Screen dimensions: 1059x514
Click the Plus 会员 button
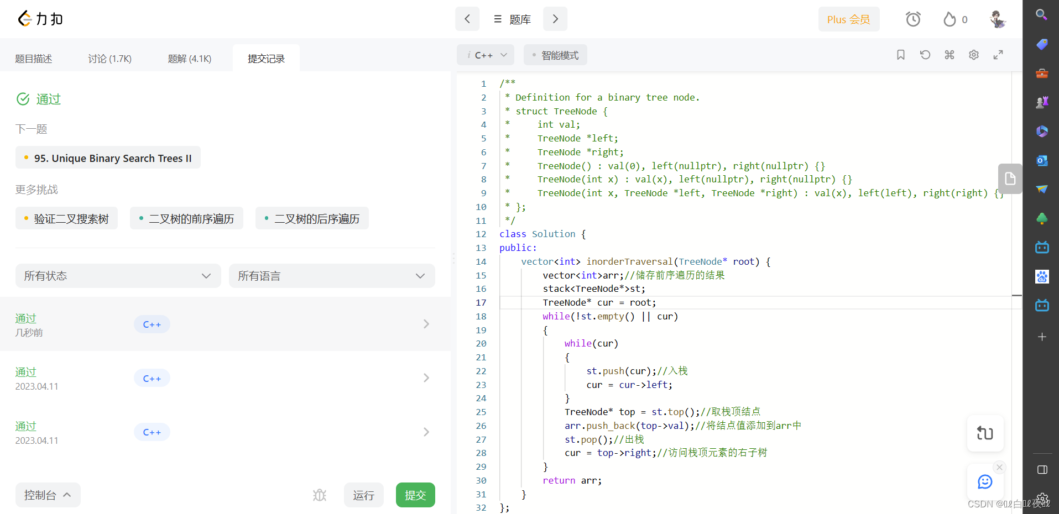click(x=848, y=19)
